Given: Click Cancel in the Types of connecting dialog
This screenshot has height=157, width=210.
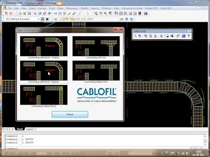Looking at the screenshot, I should click(70, 114).
